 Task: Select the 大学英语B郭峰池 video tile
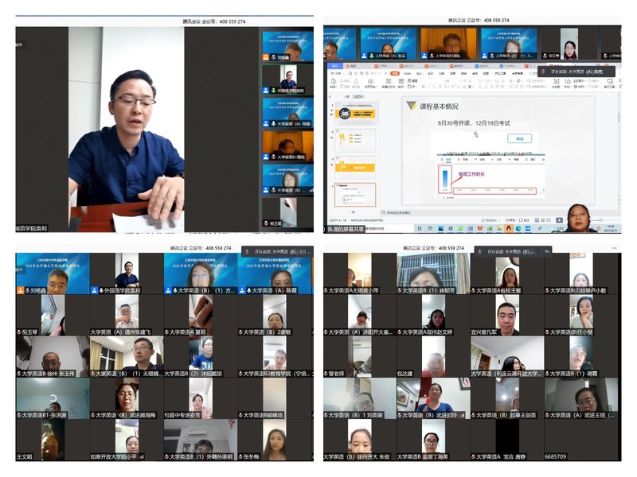(275, 398)
